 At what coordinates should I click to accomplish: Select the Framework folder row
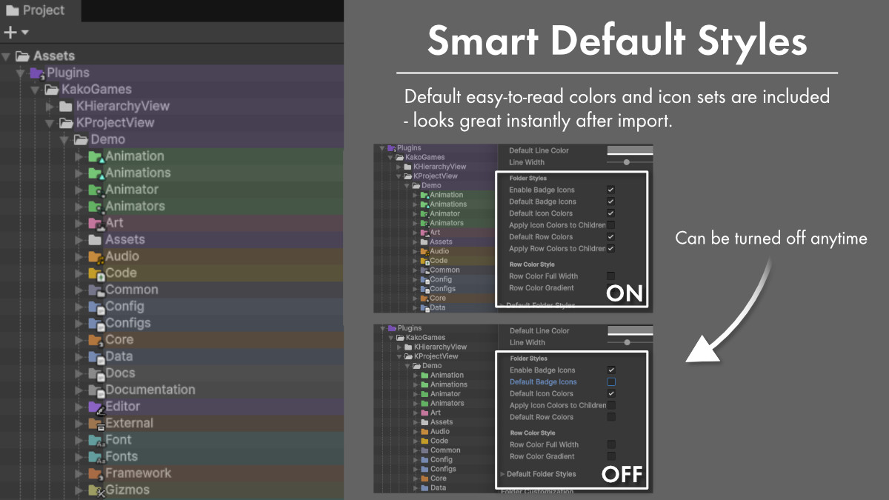[x=138, y=473]
